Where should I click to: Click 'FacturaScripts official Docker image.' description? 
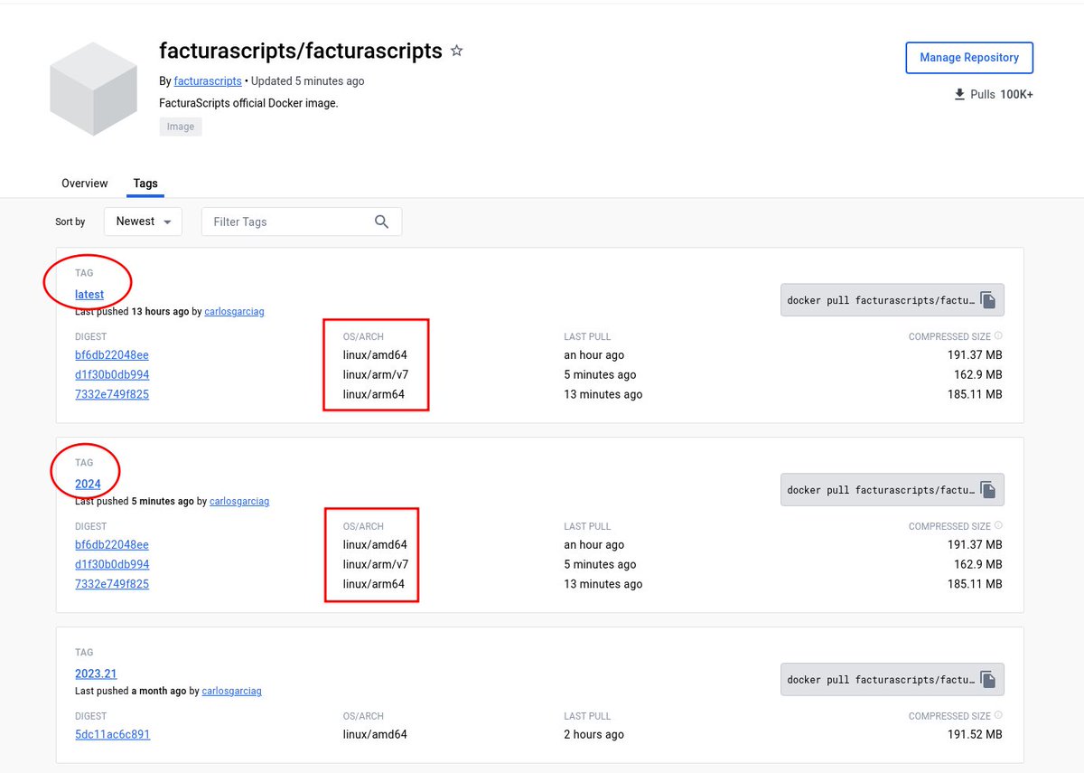coord(248,103)
